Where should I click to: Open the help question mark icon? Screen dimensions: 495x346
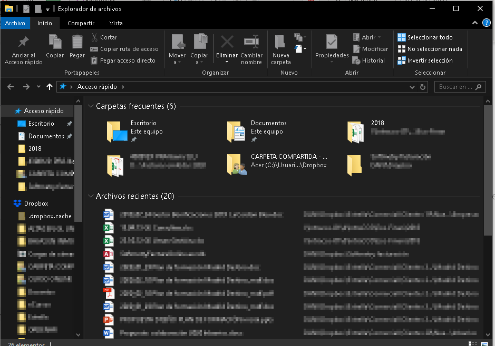click(487, 23)
